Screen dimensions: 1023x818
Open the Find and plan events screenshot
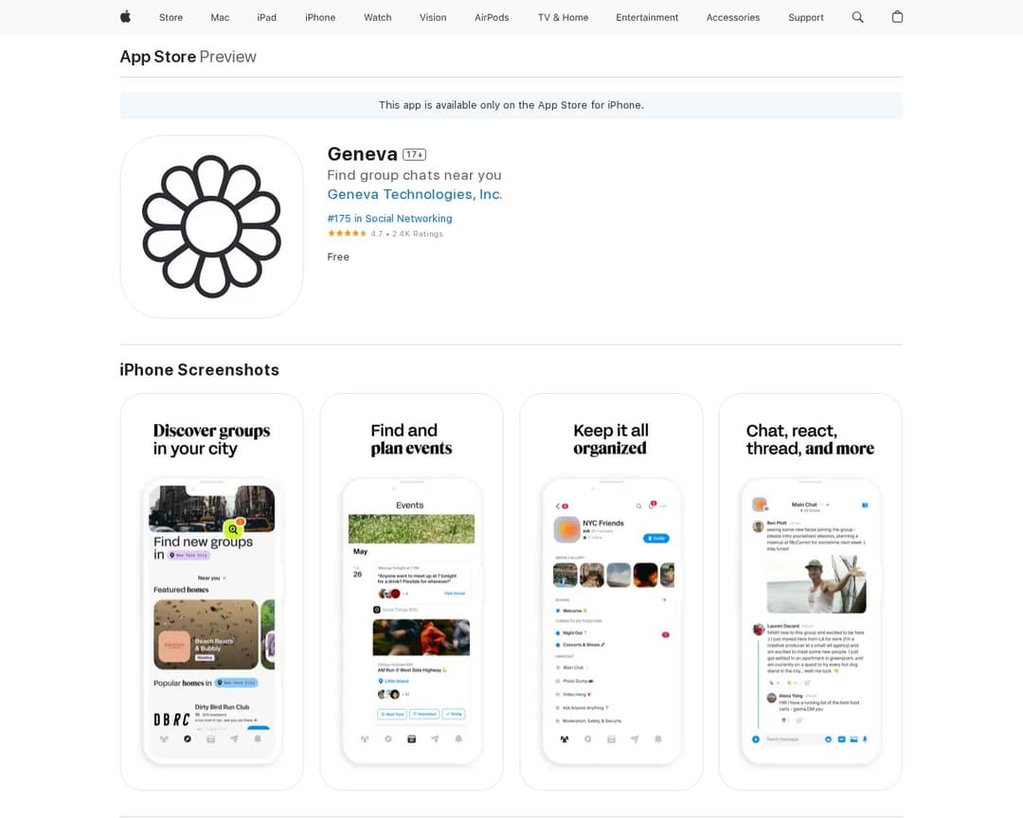pos(412,592)
